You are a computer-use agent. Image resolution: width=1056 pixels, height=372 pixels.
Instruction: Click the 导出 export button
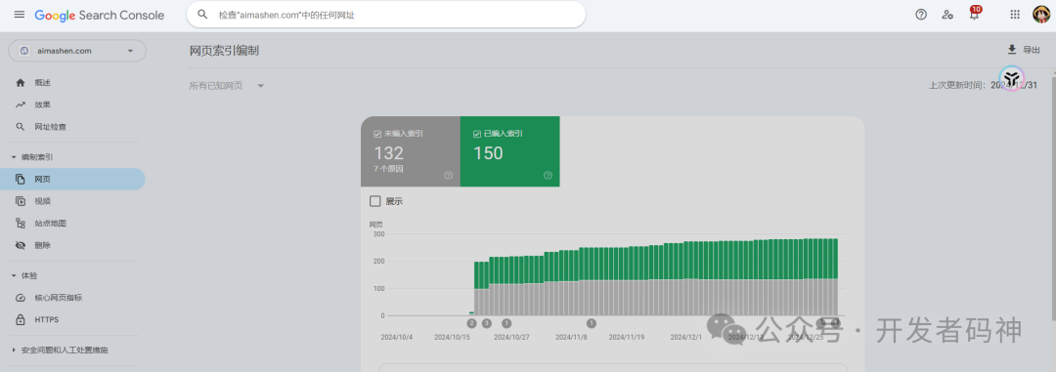click(x=1023, y=49)
